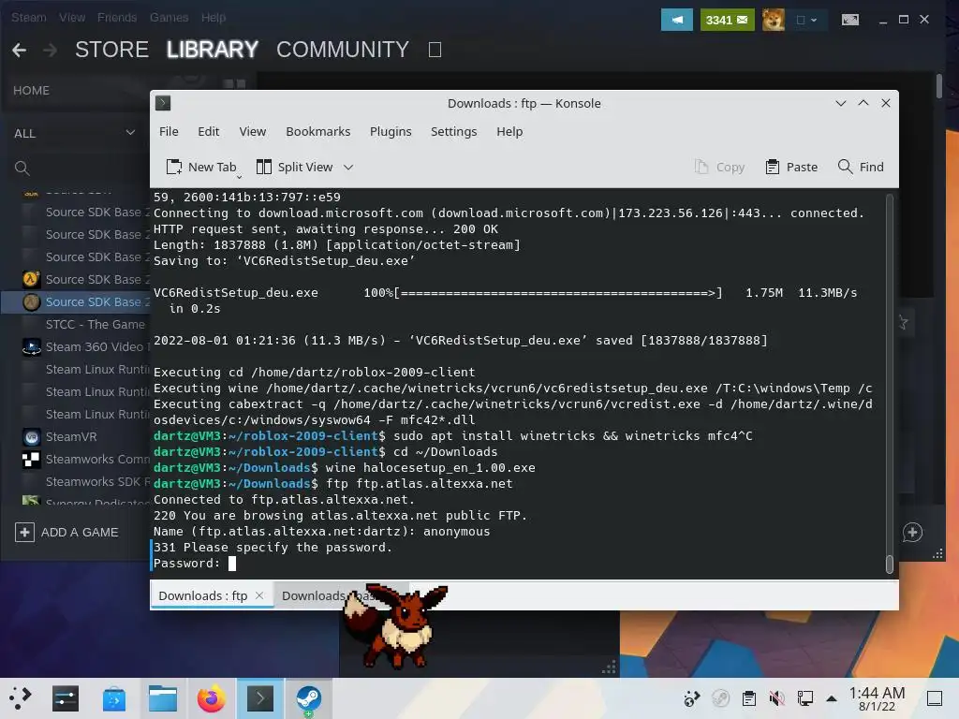Open Konsole Plugins menu
Viewport: 959px width, 719px height.
pos(391,131)
